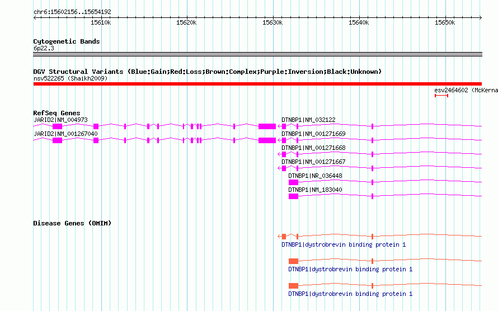The image size is (498, 311).
Task: Click the 6p22.3 band label
Action: 44,48
